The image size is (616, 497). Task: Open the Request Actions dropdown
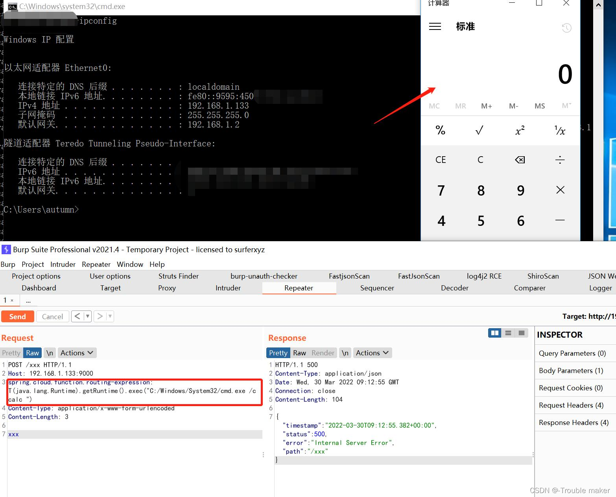point(77,353)
